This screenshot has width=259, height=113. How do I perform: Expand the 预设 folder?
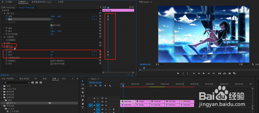2,86
